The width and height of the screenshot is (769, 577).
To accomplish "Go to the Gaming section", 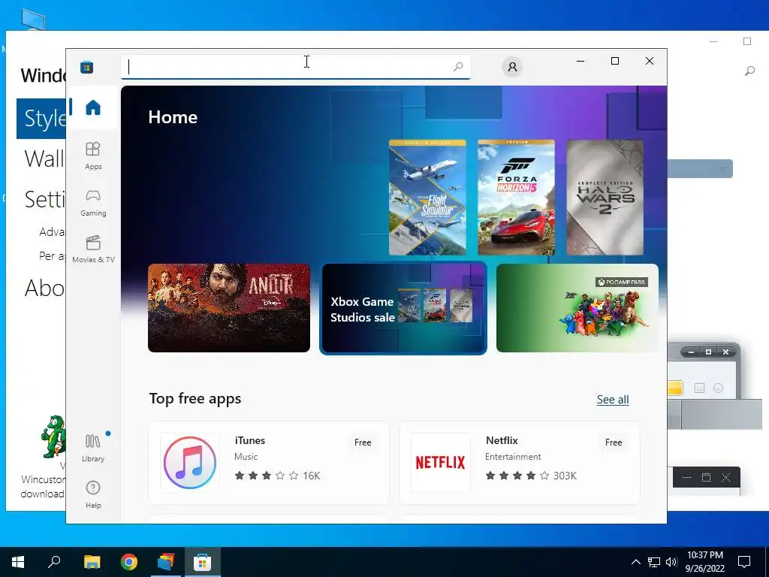I will click(x=92, y=203).
